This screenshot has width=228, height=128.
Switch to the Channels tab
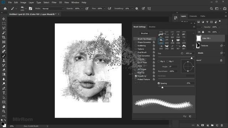(193, 16)
